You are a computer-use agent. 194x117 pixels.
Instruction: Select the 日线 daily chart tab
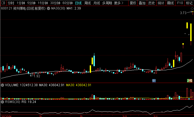[78, 3]
